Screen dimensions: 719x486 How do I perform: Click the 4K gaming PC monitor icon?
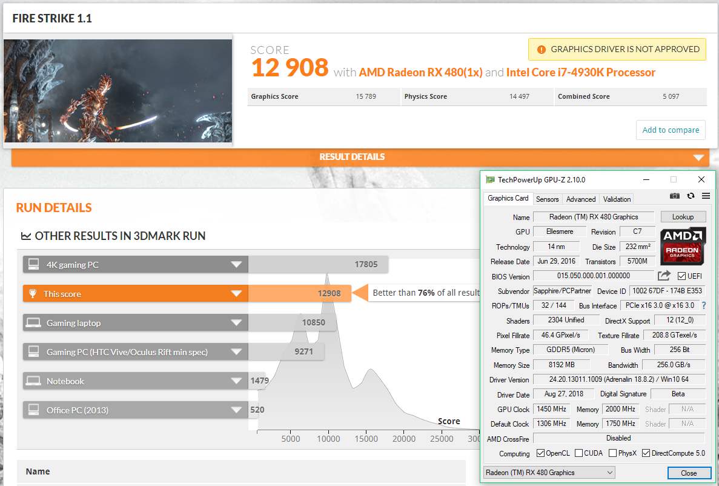tap(33, 264)
